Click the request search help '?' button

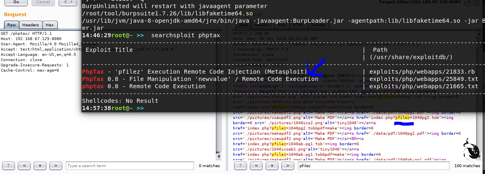pos(8,166)
